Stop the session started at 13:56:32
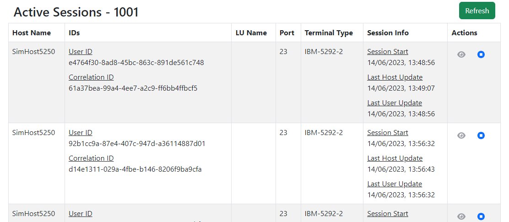The height and width of the screenshot is (222, 509). pyautogui.click(x=481, y=135)
